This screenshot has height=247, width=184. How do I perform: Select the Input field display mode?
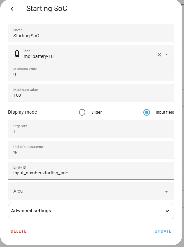point(147,112)
